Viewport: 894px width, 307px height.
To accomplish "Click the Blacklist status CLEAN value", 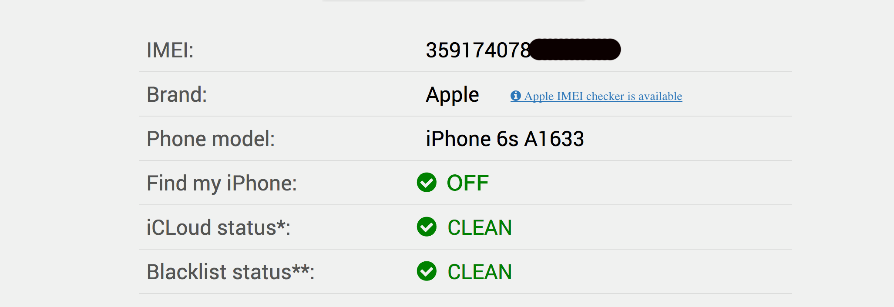I will point(480,272).
